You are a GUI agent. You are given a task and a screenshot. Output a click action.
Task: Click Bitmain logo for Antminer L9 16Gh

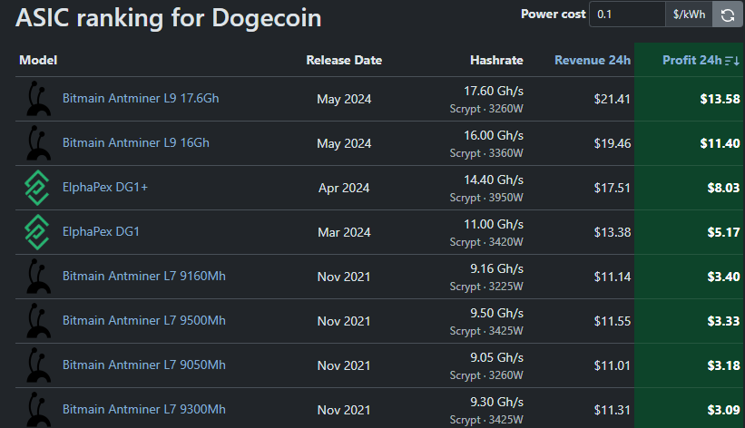coord(37,143)
